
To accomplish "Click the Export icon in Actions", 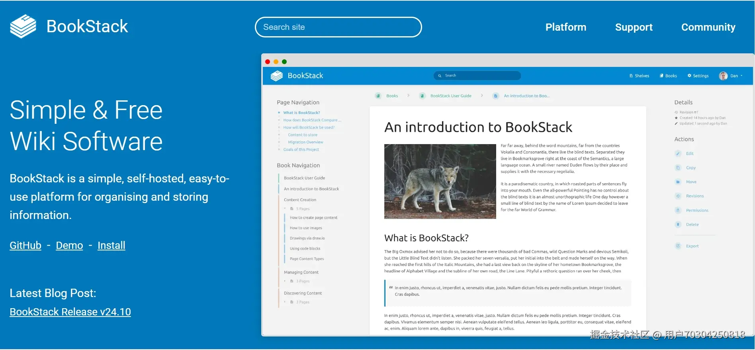I will point(678,246).
